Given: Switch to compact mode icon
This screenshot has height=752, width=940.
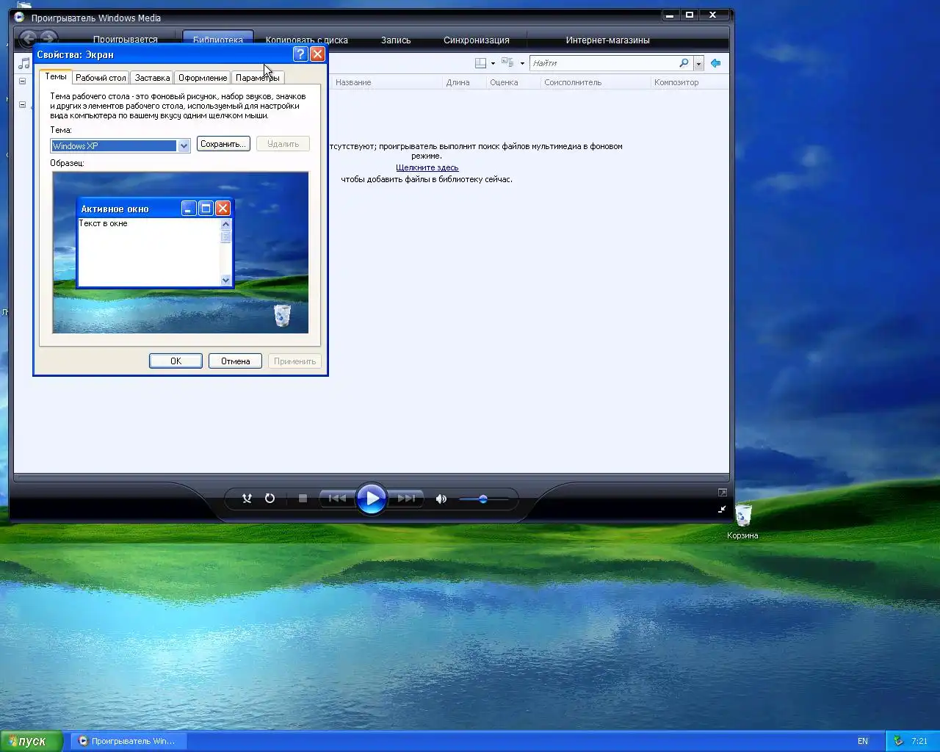Looking at the screenshot, I should tap(722, 509).
